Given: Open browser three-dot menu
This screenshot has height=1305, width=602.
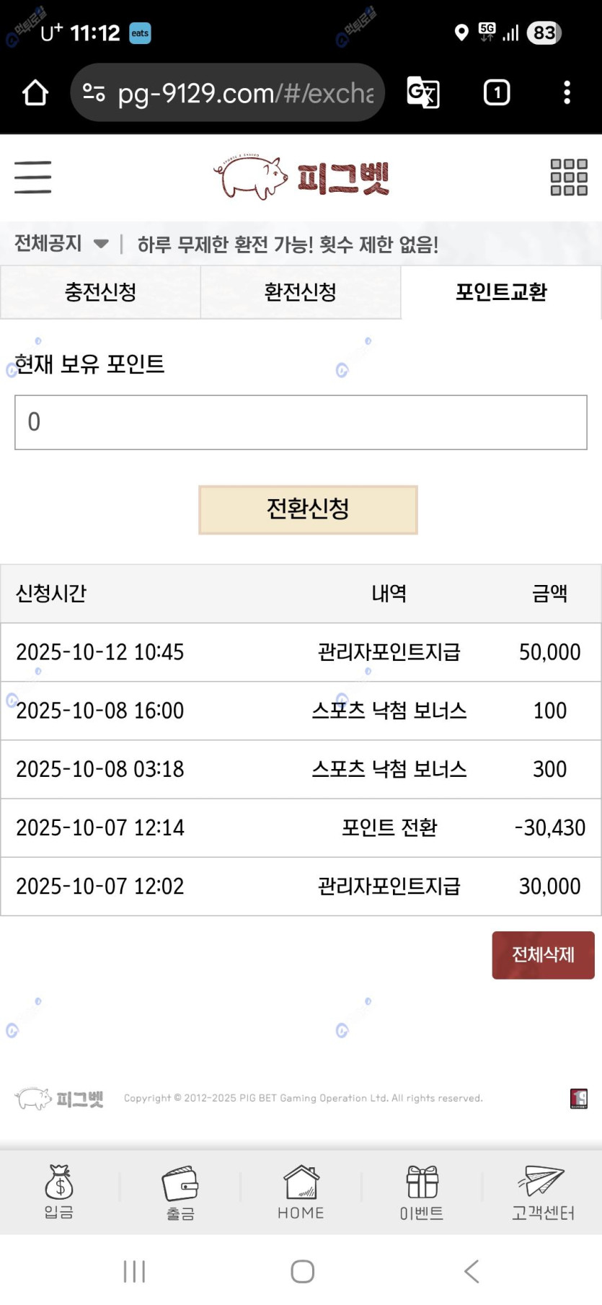Looking at the screenshot, I should [567, 93].
